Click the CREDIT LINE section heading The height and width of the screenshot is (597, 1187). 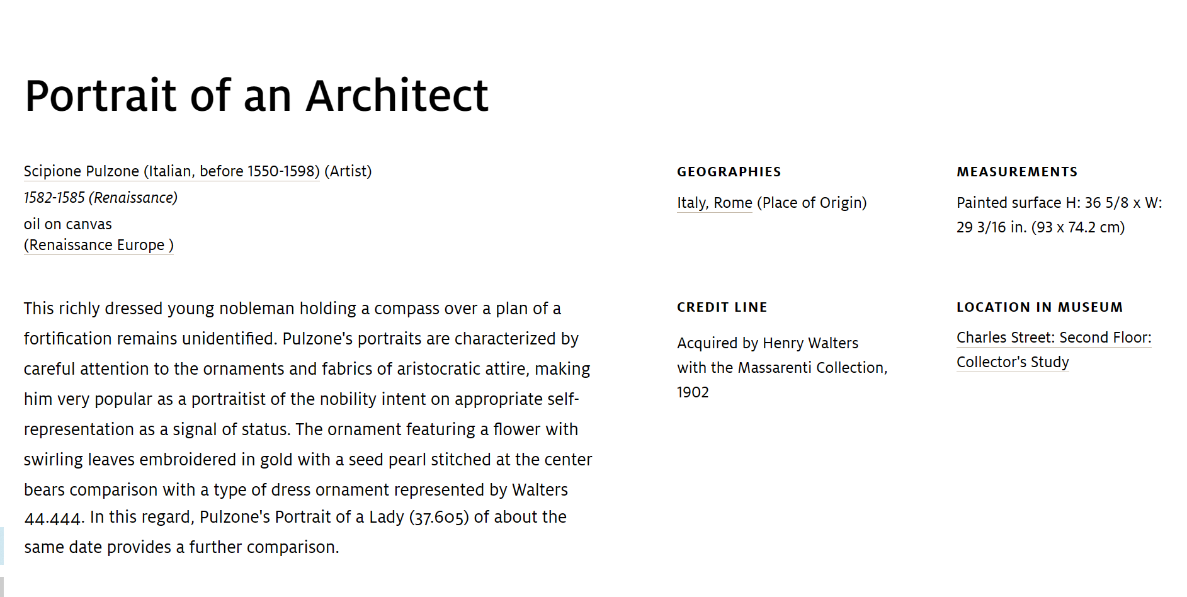click(x=722, y=307)
